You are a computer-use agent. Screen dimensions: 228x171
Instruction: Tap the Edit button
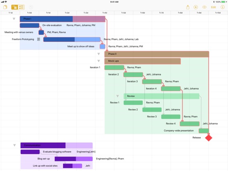tap(214, 7)
